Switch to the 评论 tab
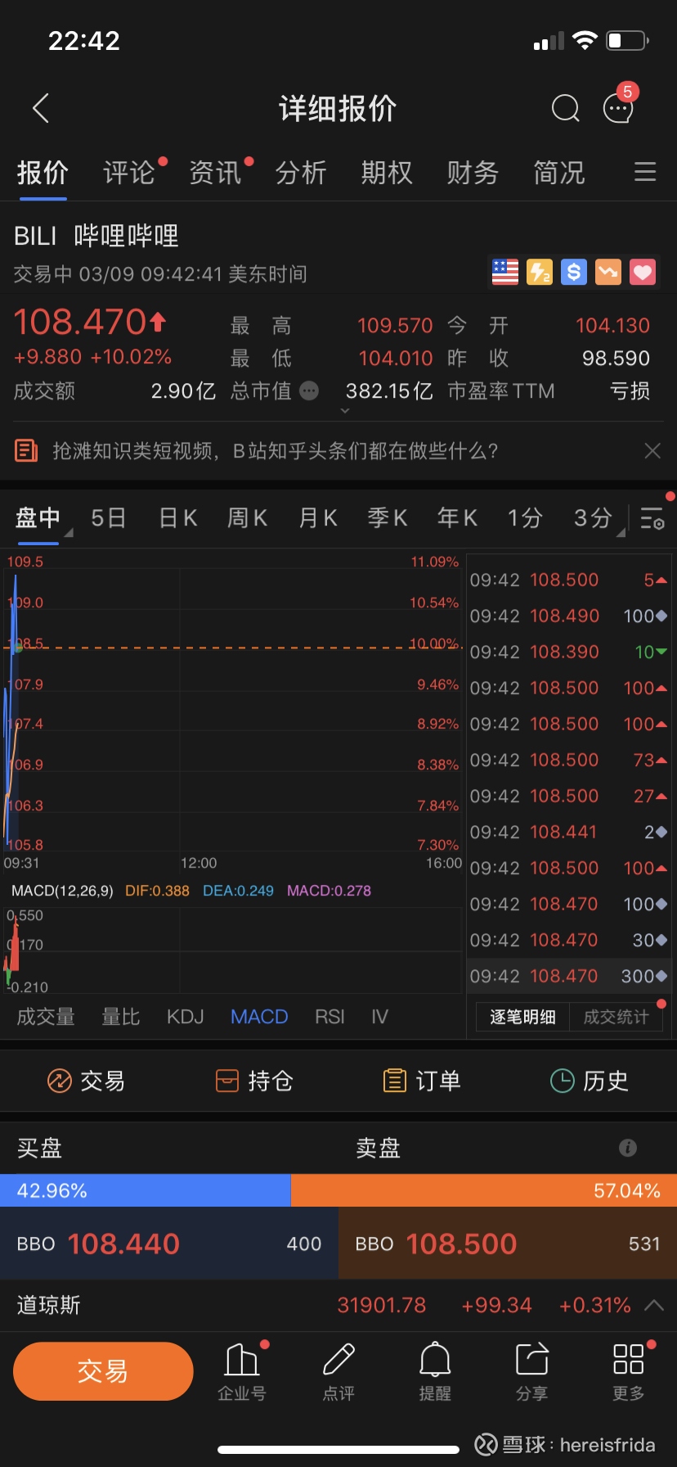The height and width of the screenshot is (1467, 677). click(x=129, y=173)
